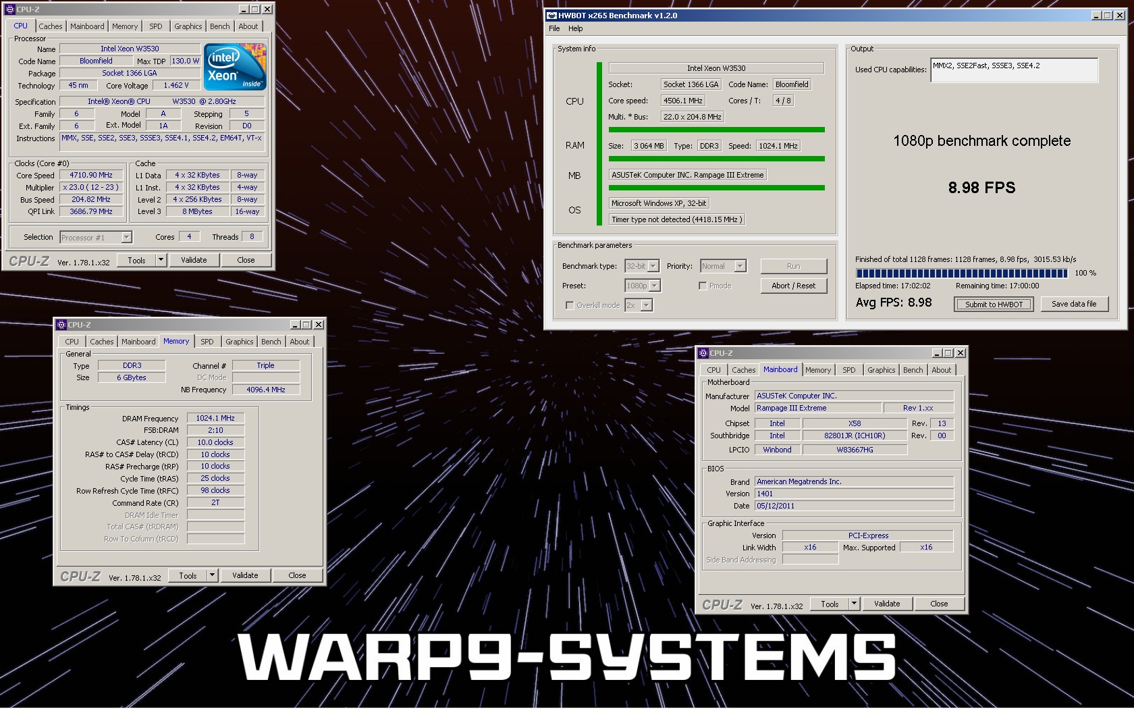Click the Core Speed 4710.90 MHz value
The width and height of the screenshot is (1134, 709).
coord(91,175)
